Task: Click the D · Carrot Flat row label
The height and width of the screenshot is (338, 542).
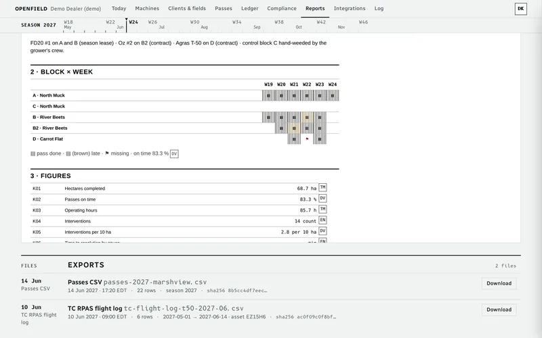Action: pyautogui.click(x=47, y=139)
